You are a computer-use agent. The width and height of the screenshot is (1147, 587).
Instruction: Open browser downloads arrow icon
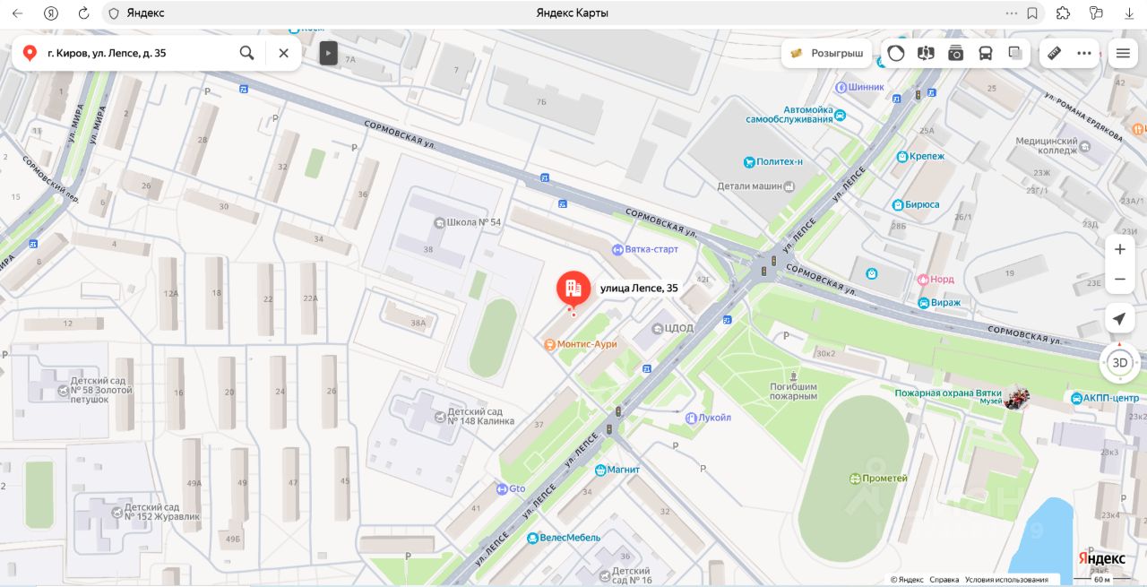(1129, 13)
